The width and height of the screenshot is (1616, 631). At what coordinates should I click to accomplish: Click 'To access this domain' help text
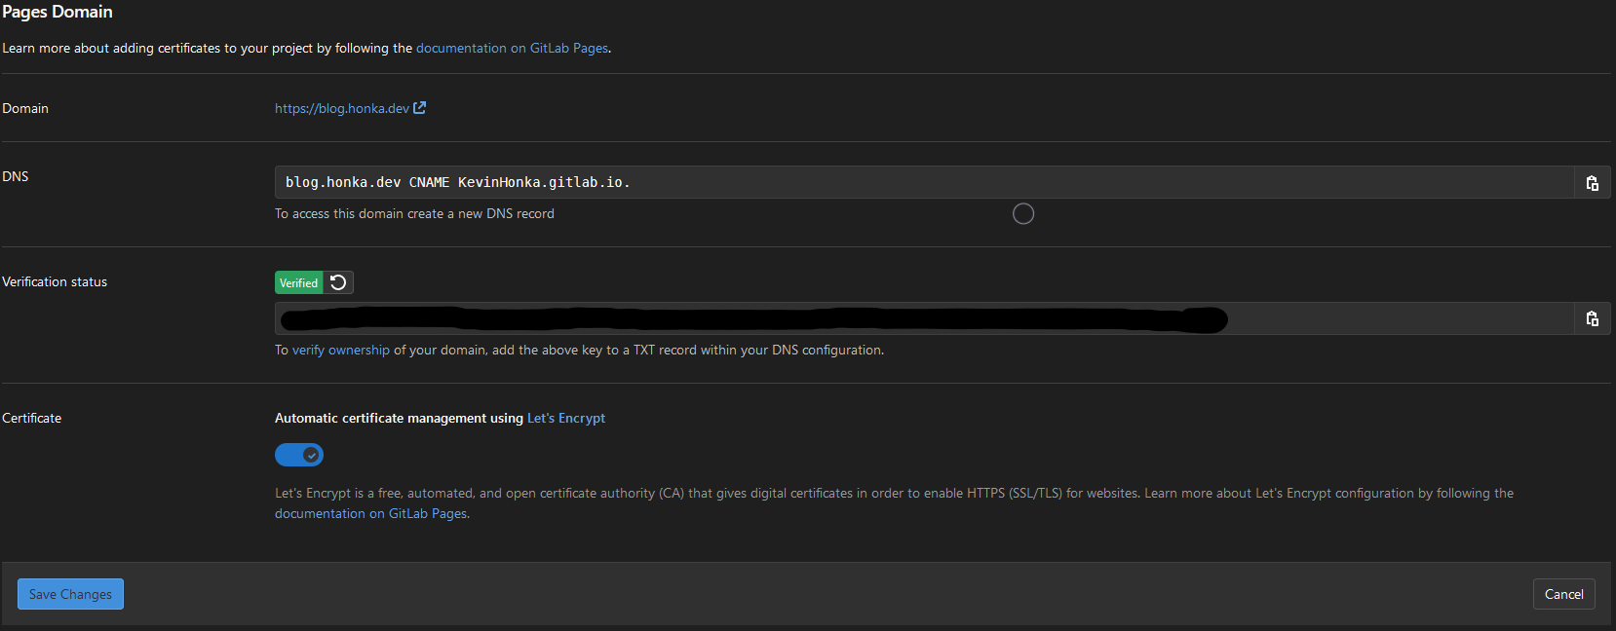[414, 213]
